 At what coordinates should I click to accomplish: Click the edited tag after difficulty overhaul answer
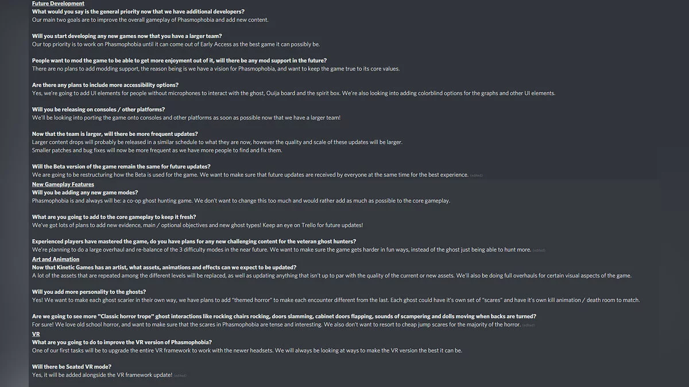pyautogui.click(x=539, y=251)
